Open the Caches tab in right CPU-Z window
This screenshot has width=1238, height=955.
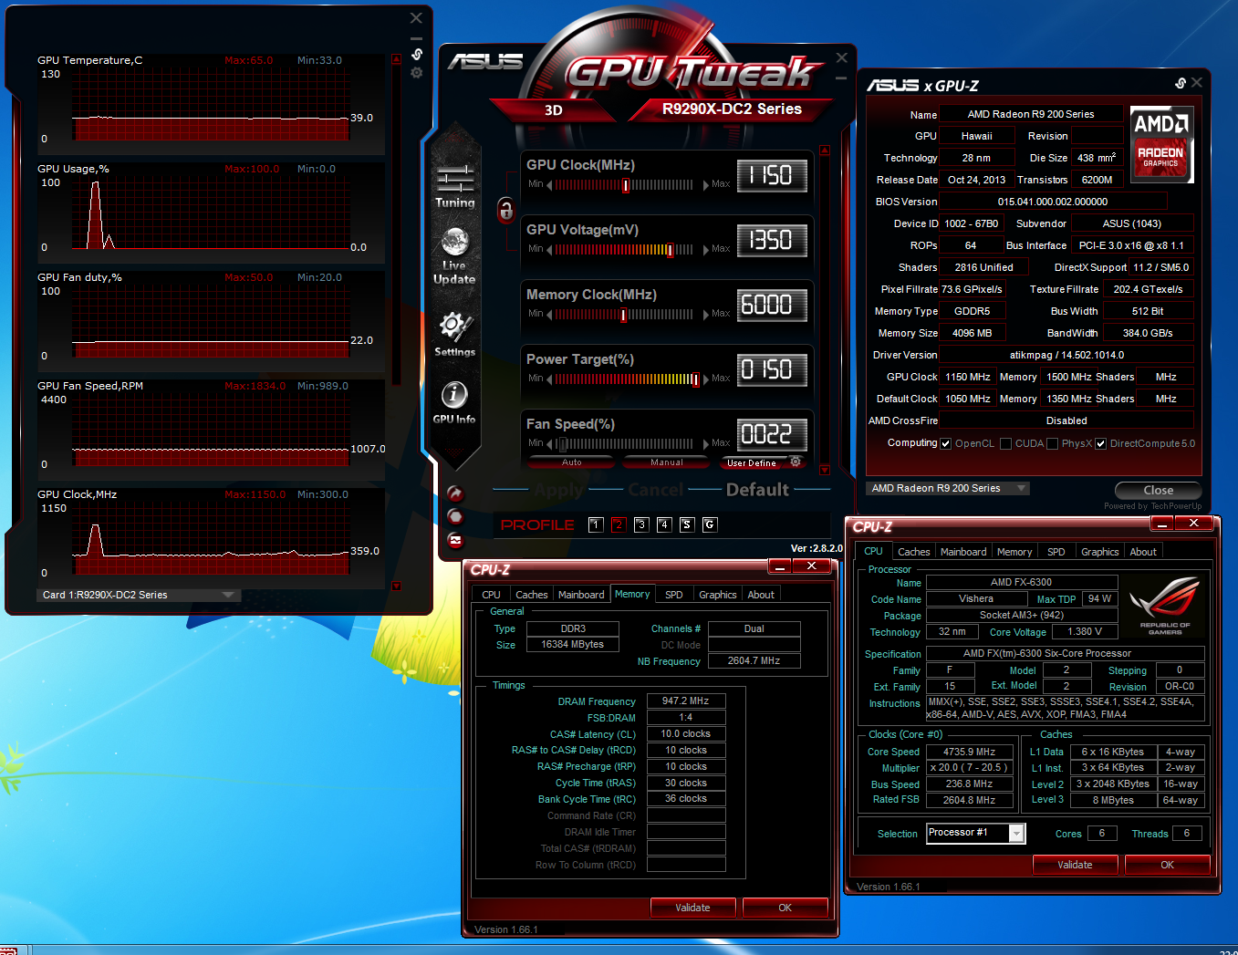[913, 552]
